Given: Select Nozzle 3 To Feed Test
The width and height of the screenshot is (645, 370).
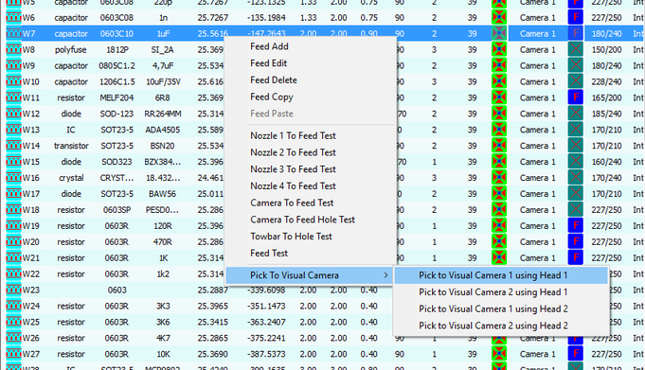Looking at the screenshot, I should pos(293,169).
